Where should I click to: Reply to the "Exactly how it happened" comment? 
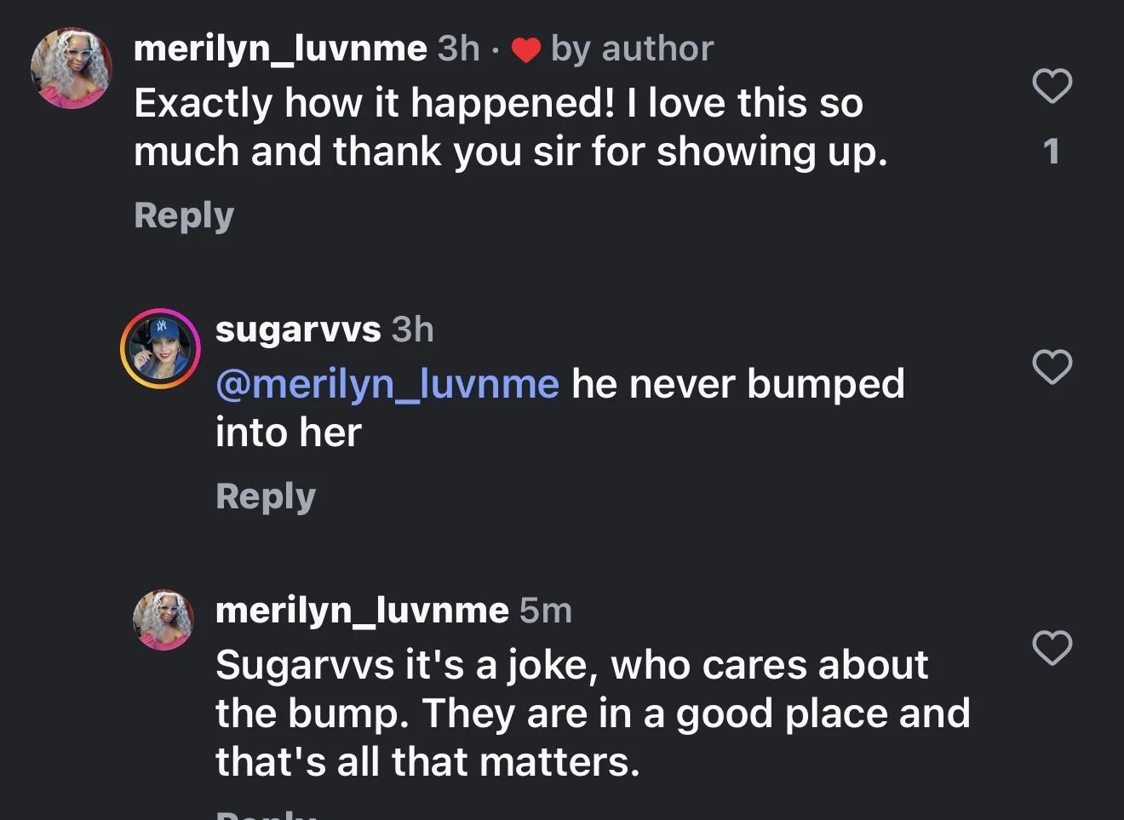click(x=184, y=215)
